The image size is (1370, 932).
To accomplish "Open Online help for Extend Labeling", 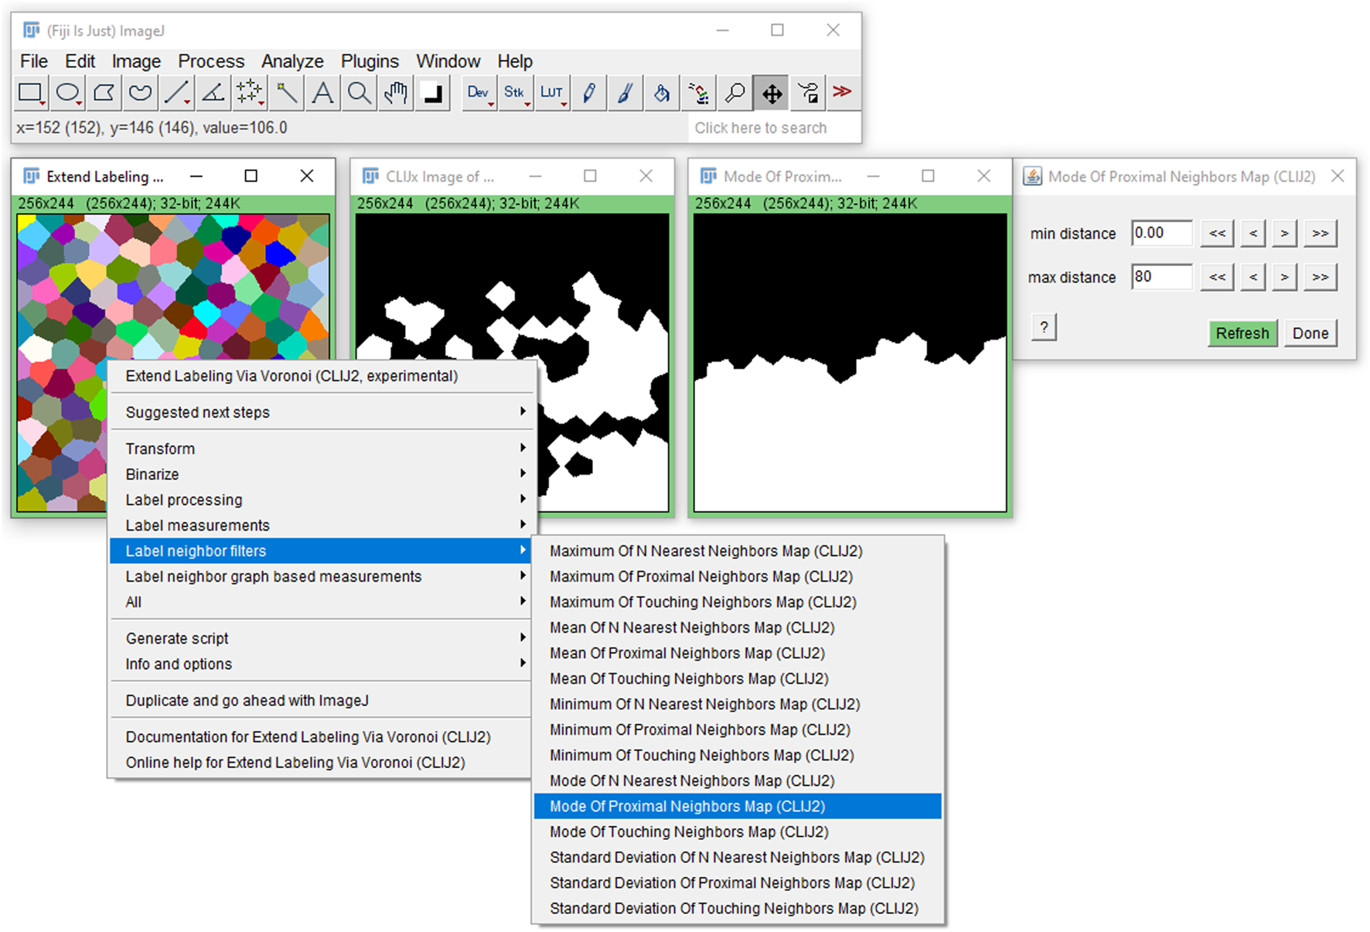I will [295, 763].
